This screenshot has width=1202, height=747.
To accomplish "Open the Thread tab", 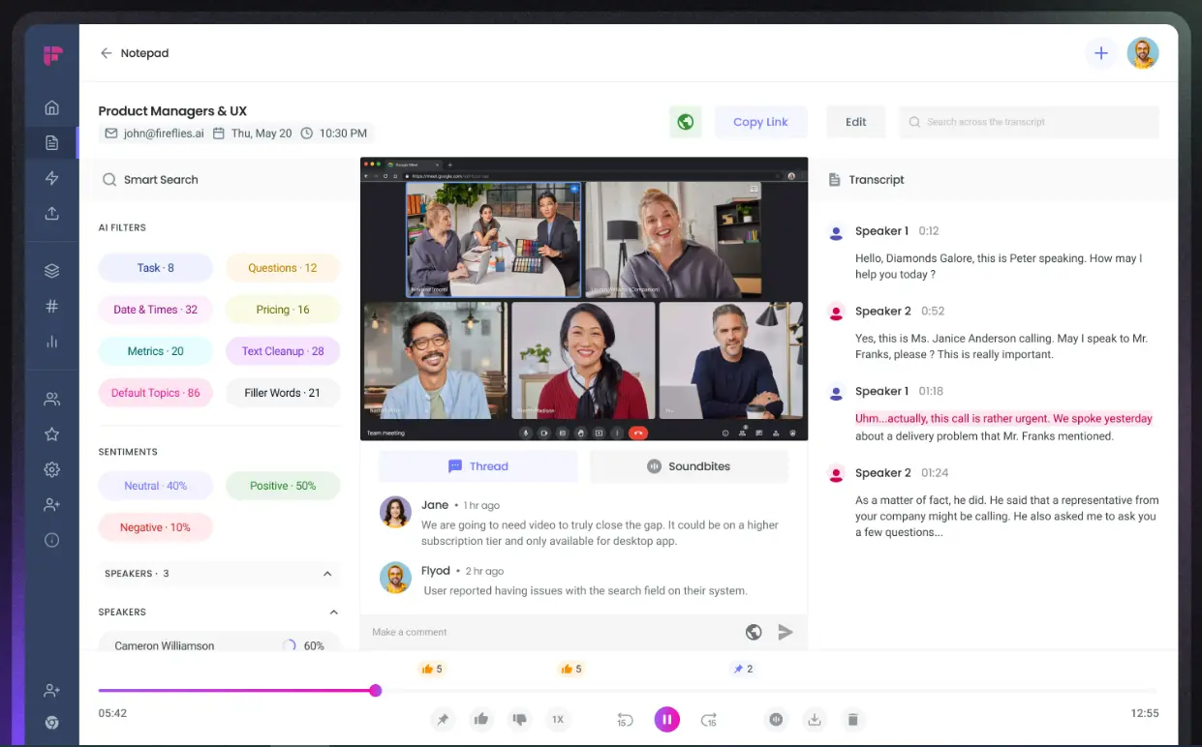I will [478, 465].
